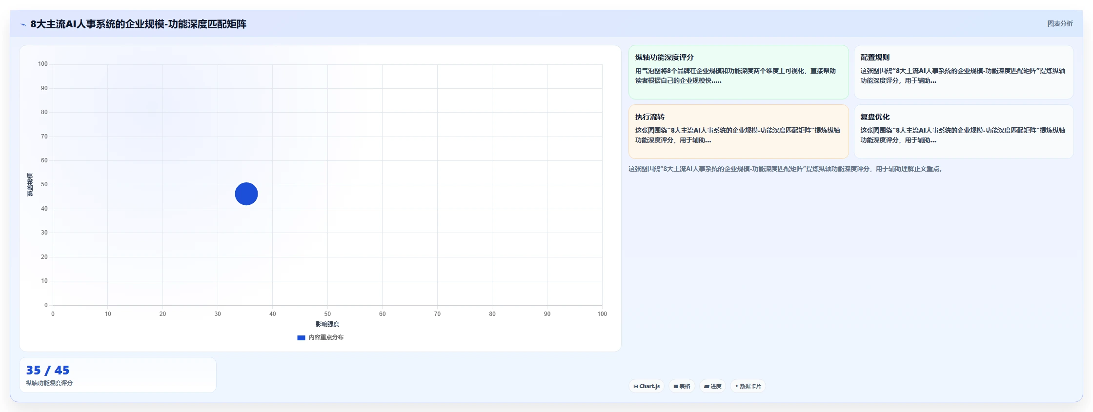Open the 复盘优化 card
This screenshot has width=1093, height=412.
[964, 132]
